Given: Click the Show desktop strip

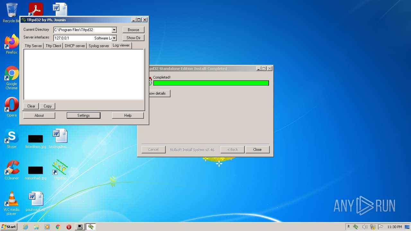Looking at the screenshot, I should pos(408,227).
